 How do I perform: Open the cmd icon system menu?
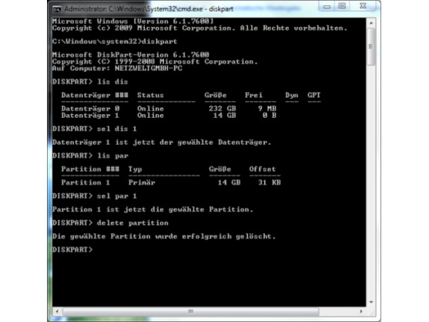click(57, 9)
